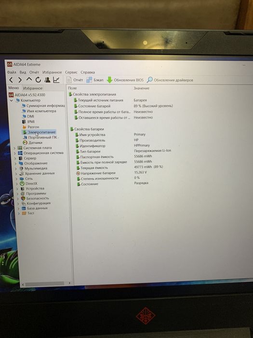Expand the Системная плата node
This screenshot has width=253, height=338.
(14, 148)
